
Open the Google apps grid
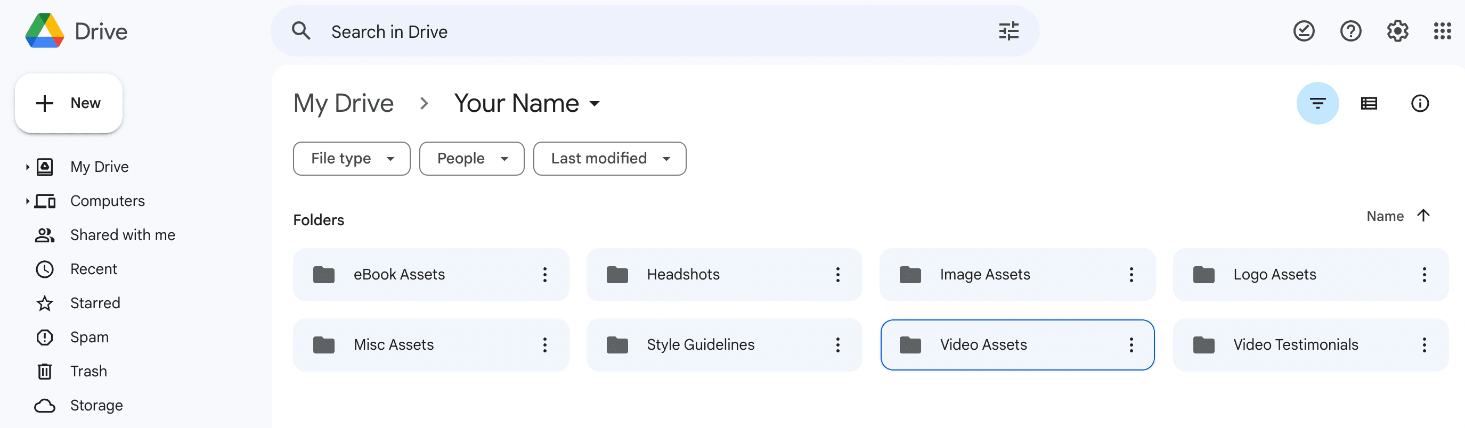click(x=1442, y=31)
